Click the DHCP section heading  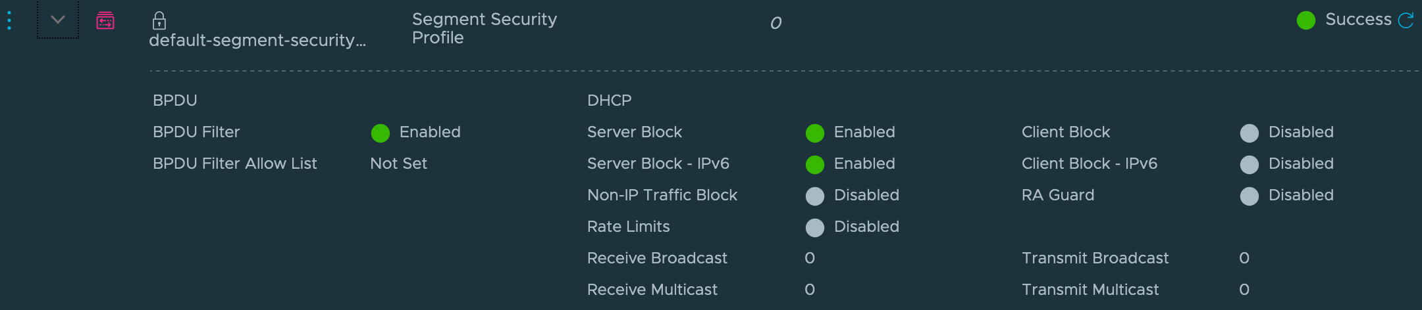609,100
